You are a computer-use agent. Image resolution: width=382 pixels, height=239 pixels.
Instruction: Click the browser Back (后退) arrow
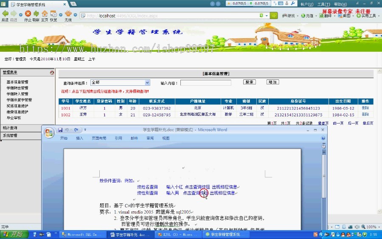point(5,14)
